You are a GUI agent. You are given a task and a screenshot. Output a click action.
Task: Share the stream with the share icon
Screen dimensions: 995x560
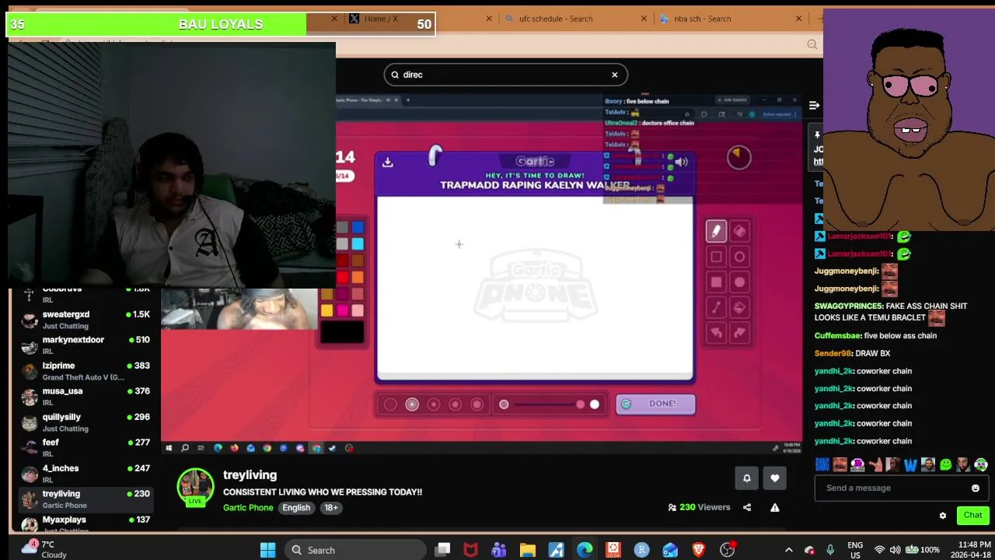tap(747, 507)
